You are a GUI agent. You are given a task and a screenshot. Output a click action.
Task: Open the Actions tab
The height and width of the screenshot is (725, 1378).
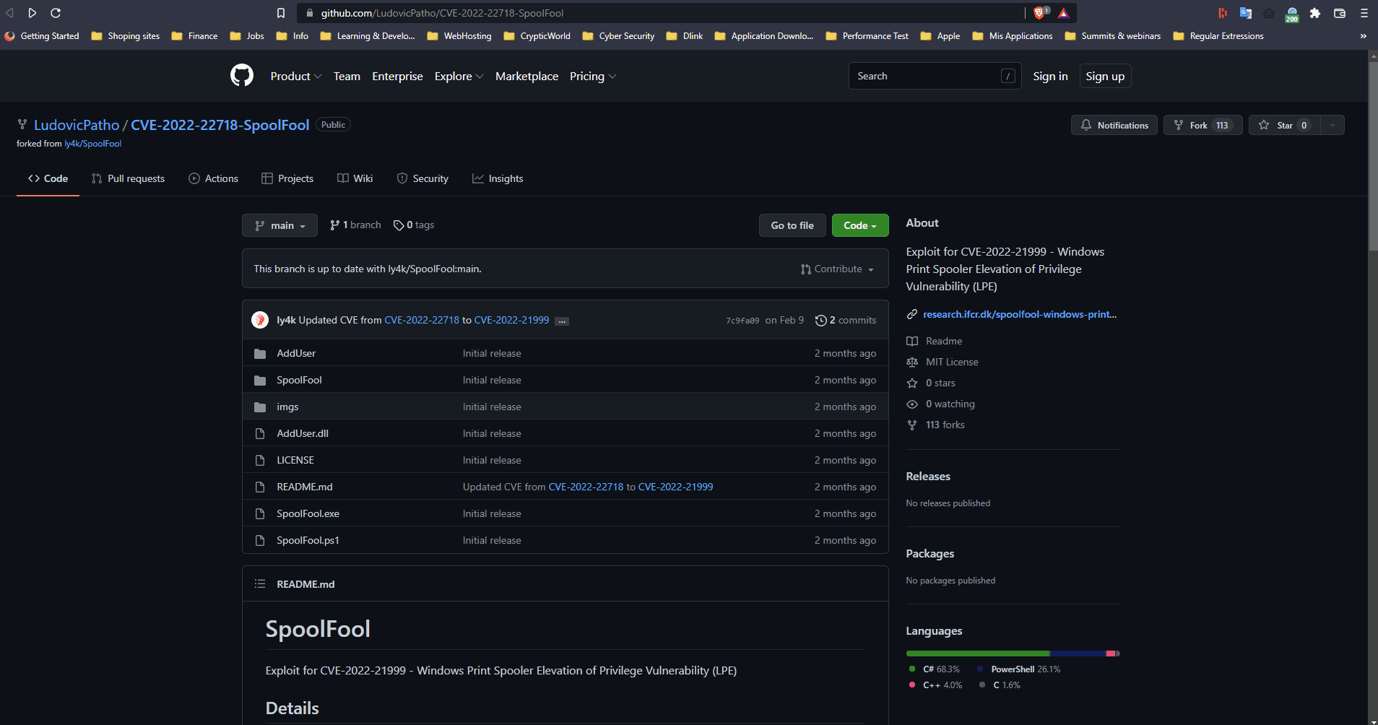[x=213, y=178]
